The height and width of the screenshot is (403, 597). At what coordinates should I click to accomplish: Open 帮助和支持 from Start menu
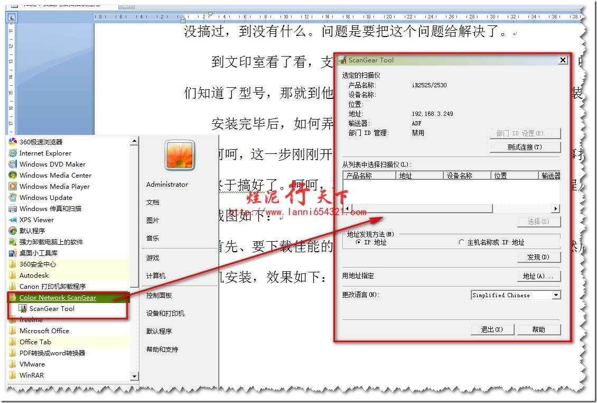click(x=162, y=349)
